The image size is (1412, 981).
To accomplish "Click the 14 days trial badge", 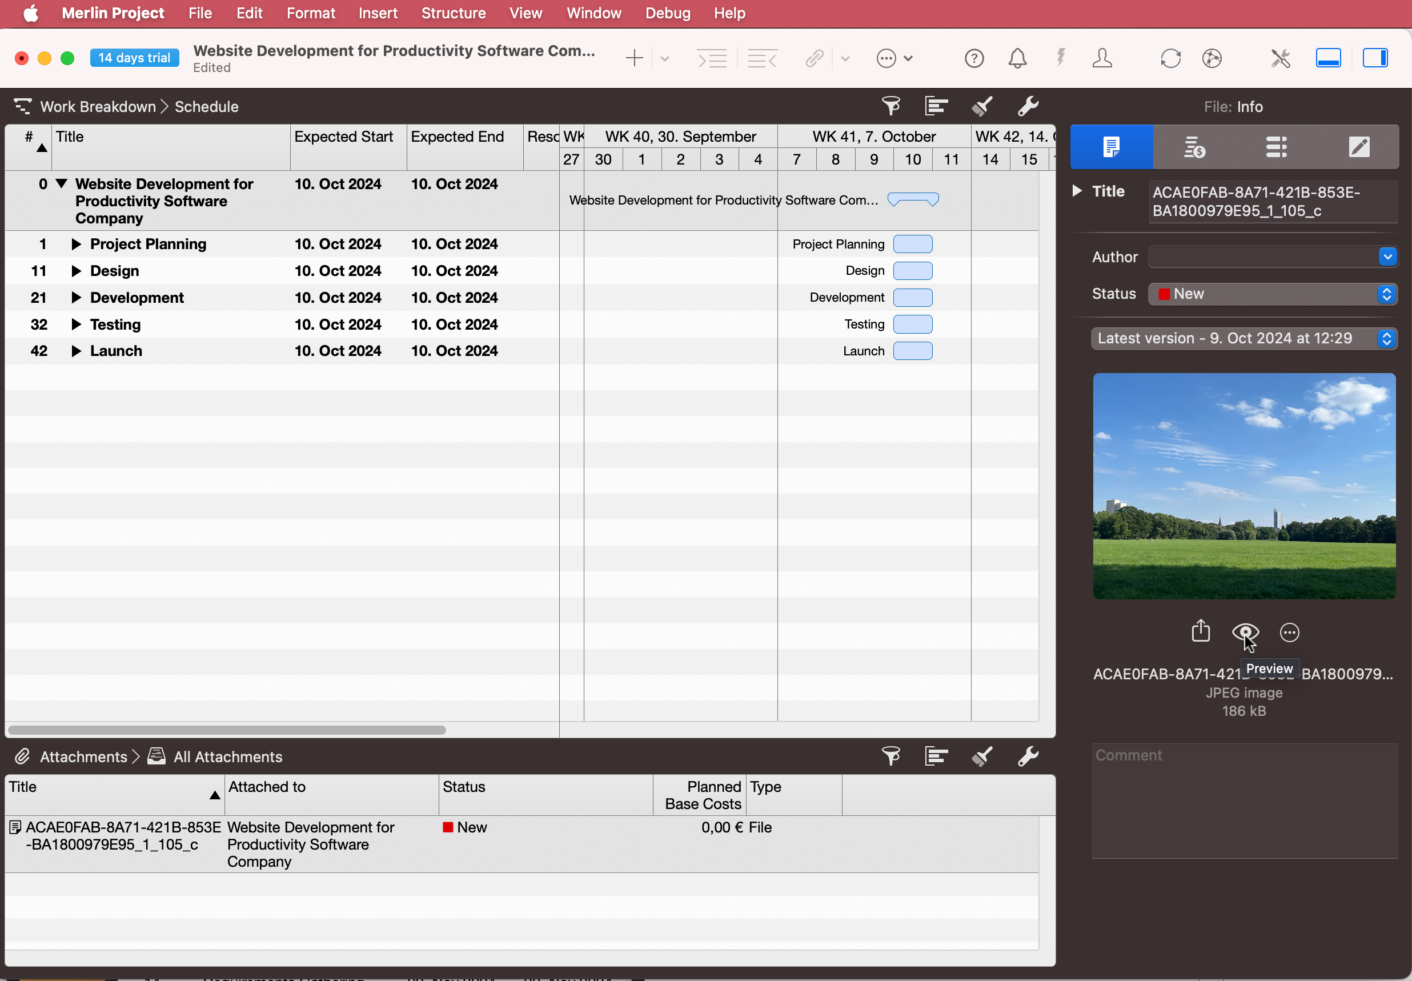I will click(x=134, y=58).
